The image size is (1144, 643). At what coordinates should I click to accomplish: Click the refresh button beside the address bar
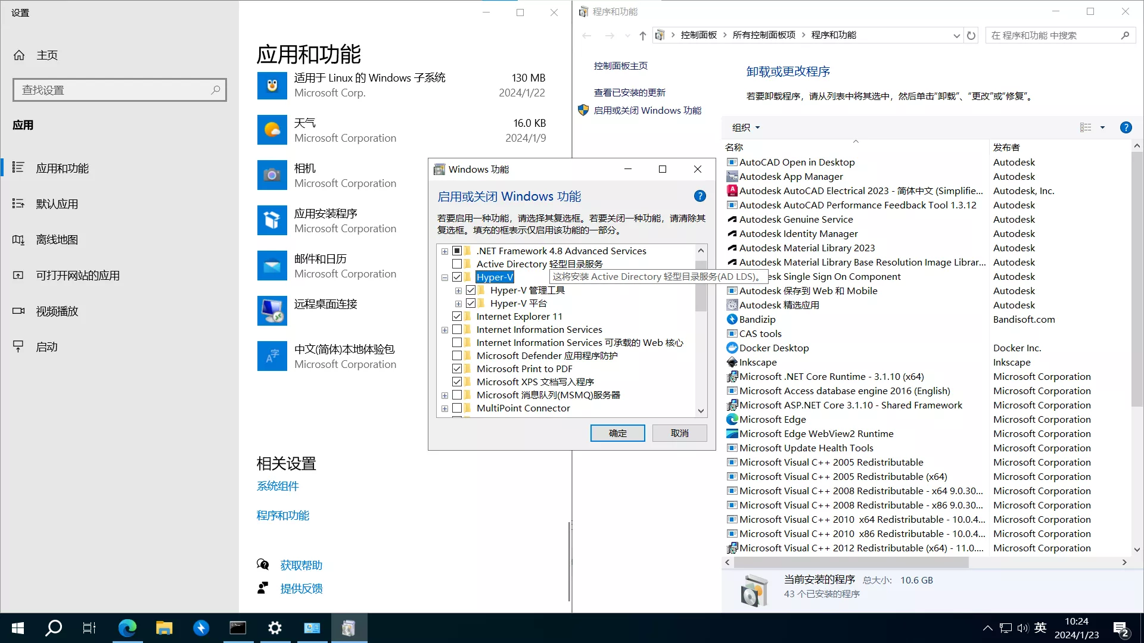click(x=971, y=36)
